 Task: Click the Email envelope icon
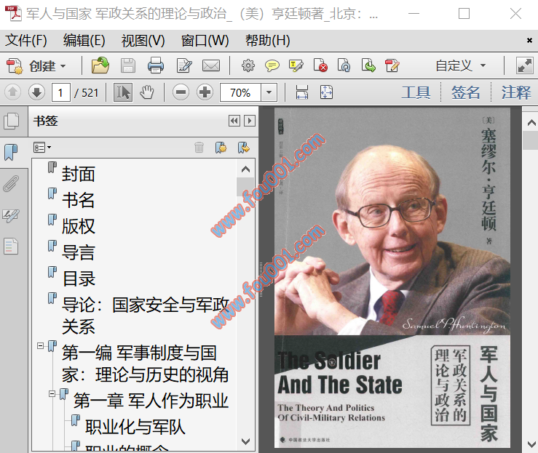coord(211,65)
